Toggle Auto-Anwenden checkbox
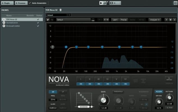This screenshot has width=178, height=112. pyautogui.click(x=30, y=3)
